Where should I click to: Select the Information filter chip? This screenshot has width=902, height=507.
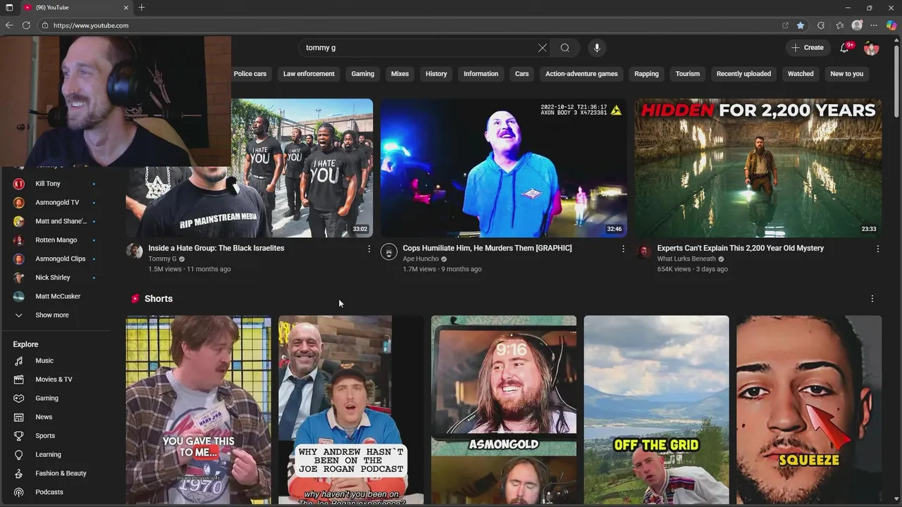[x=481, y=74]
